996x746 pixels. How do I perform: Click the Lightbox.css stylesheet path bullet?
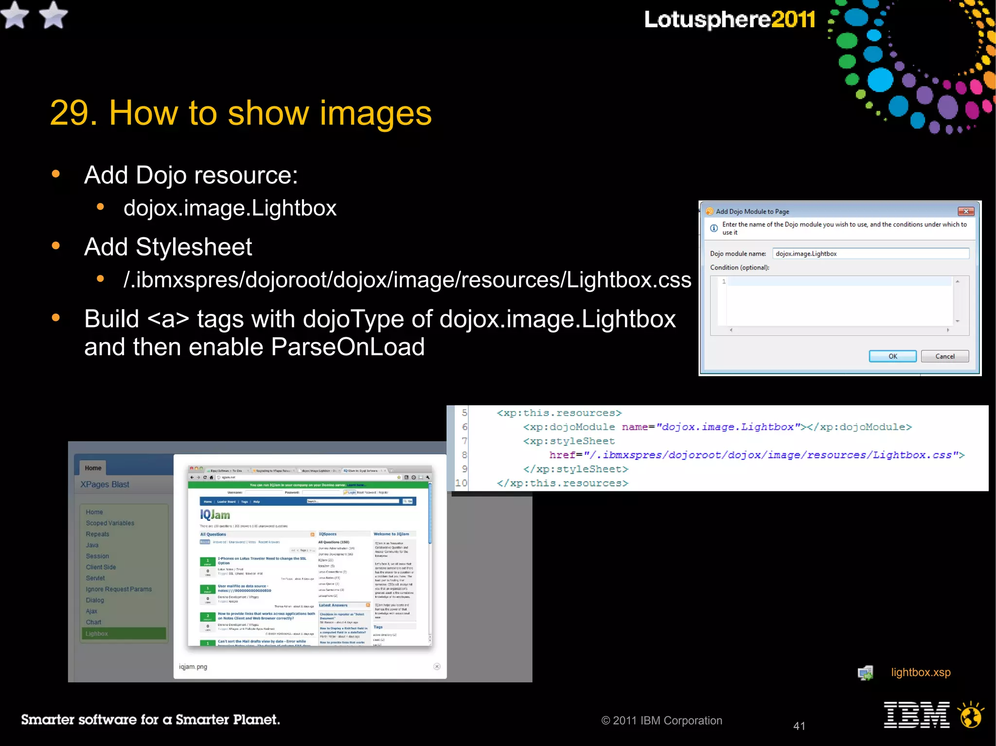coord(407,280)
